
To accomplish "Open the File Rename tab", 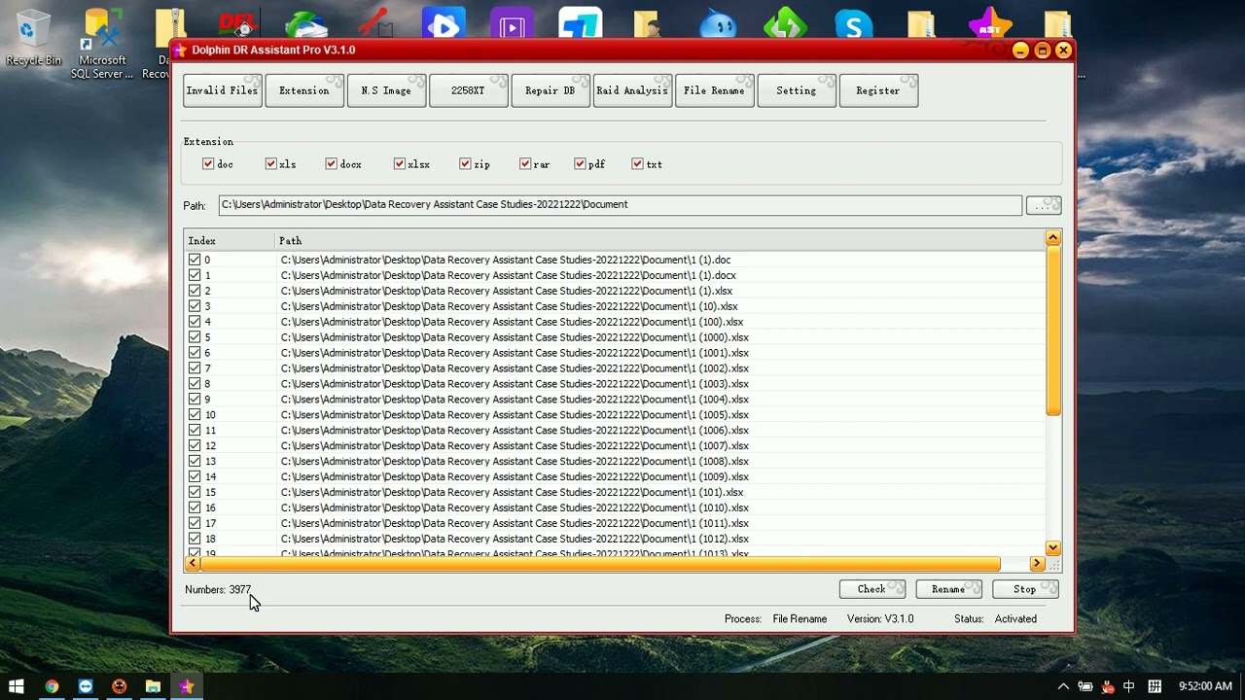I will click(714, 90).
